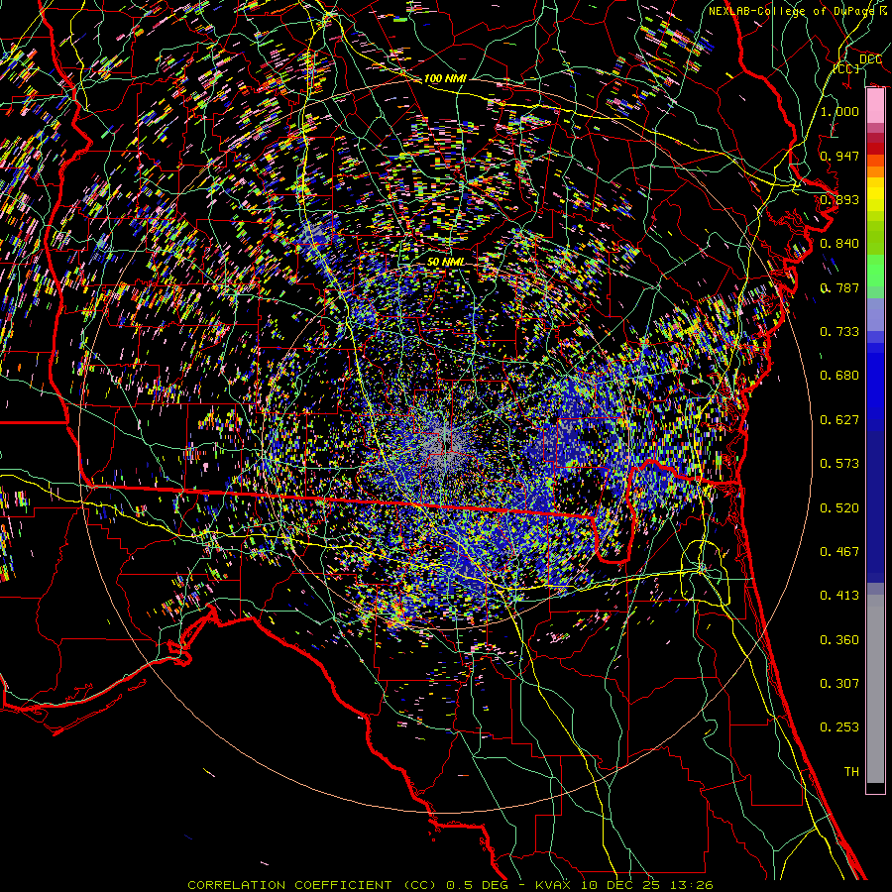
Task: Select the 0.360 legend value
Action: click(839, 640)
